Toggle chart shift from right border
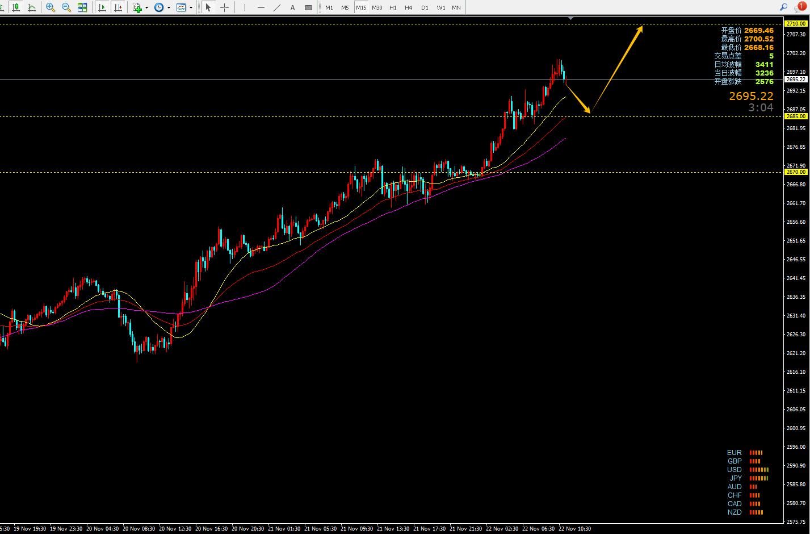The width and height of the screenshot is (810, 534). click(x=118, y=7)
